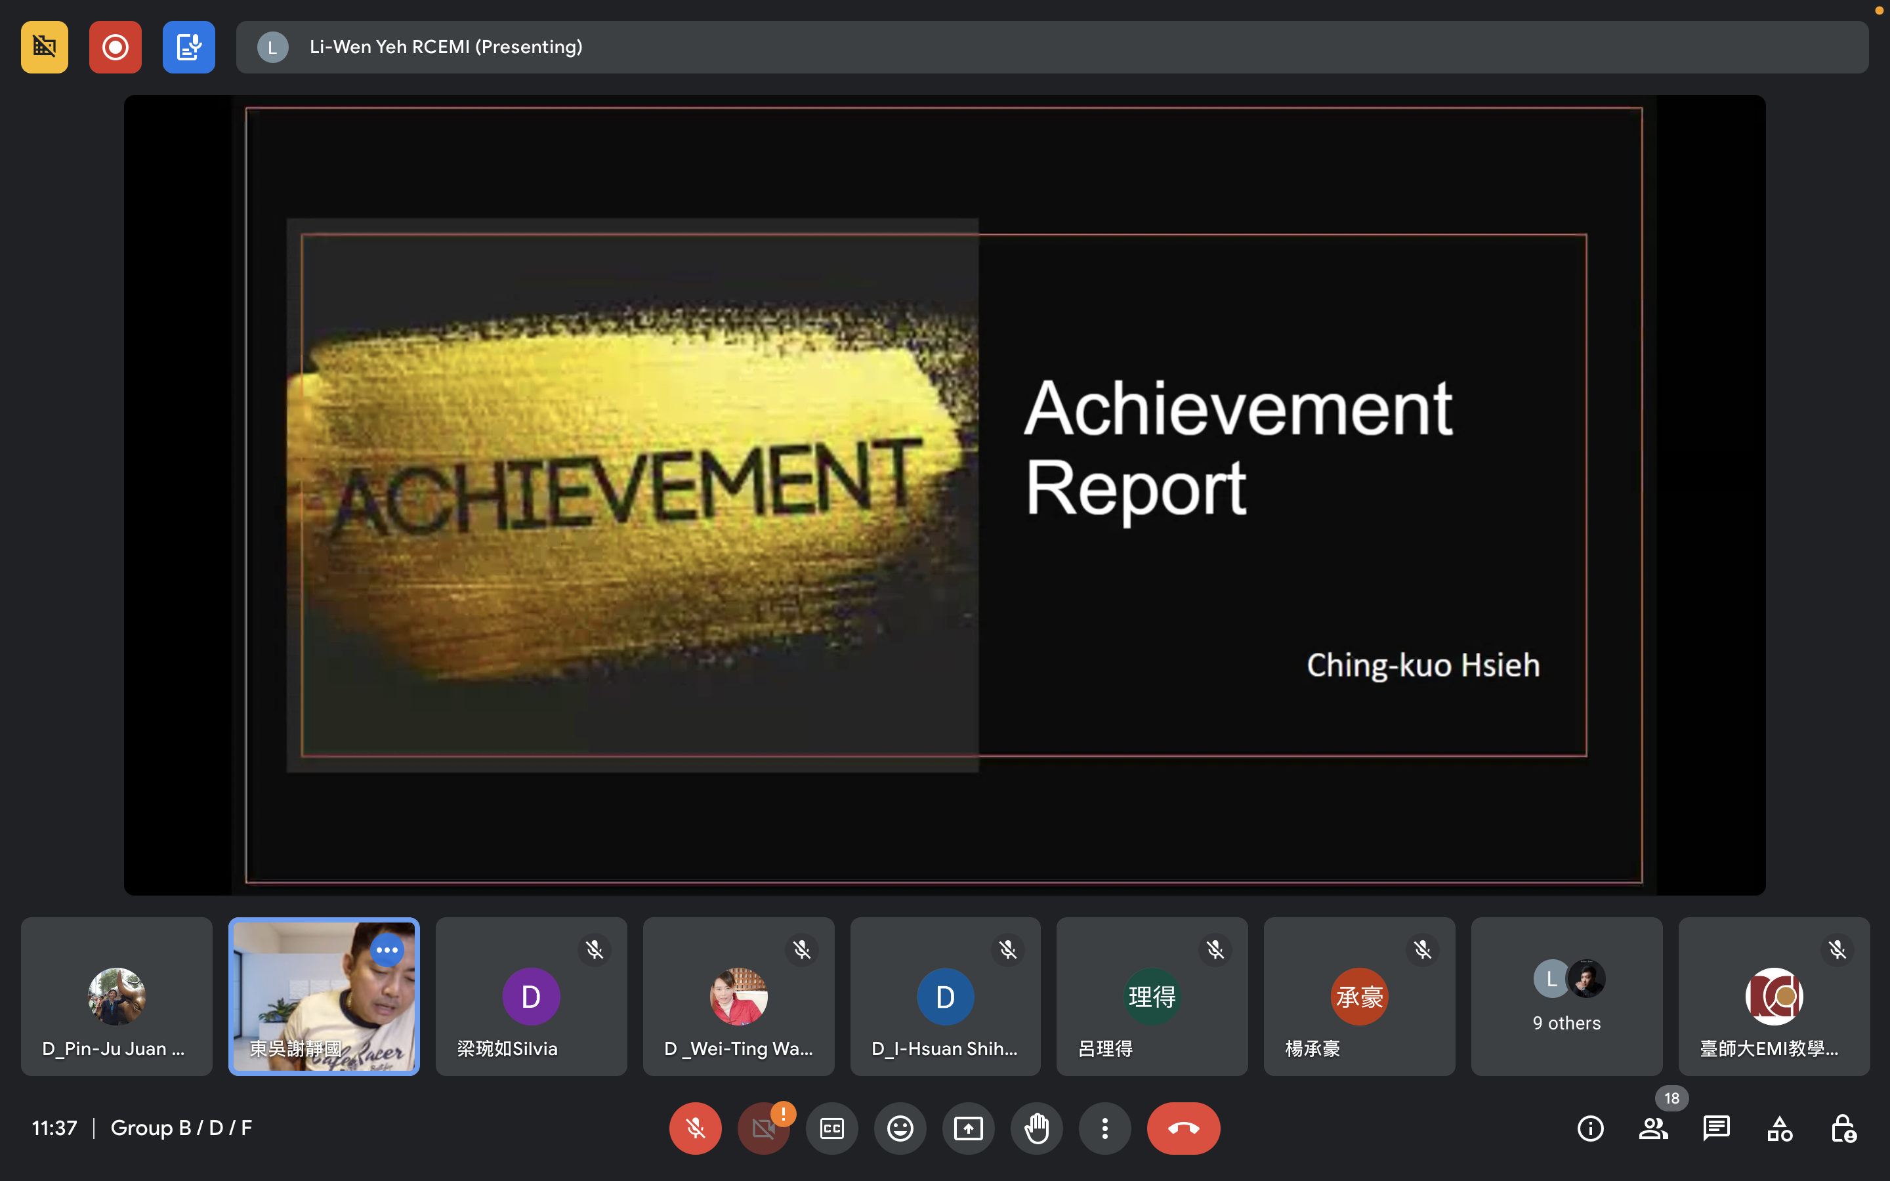Raise your hand
This screenshot has height=1181, width=1890.
coord(1036,1128)
